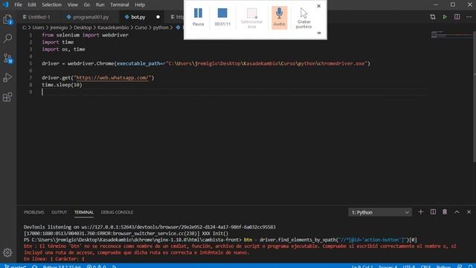The image size is (476, 268).
Task: Click breadcrumb 'Kasadekambio'
Action: coord(113,28)
